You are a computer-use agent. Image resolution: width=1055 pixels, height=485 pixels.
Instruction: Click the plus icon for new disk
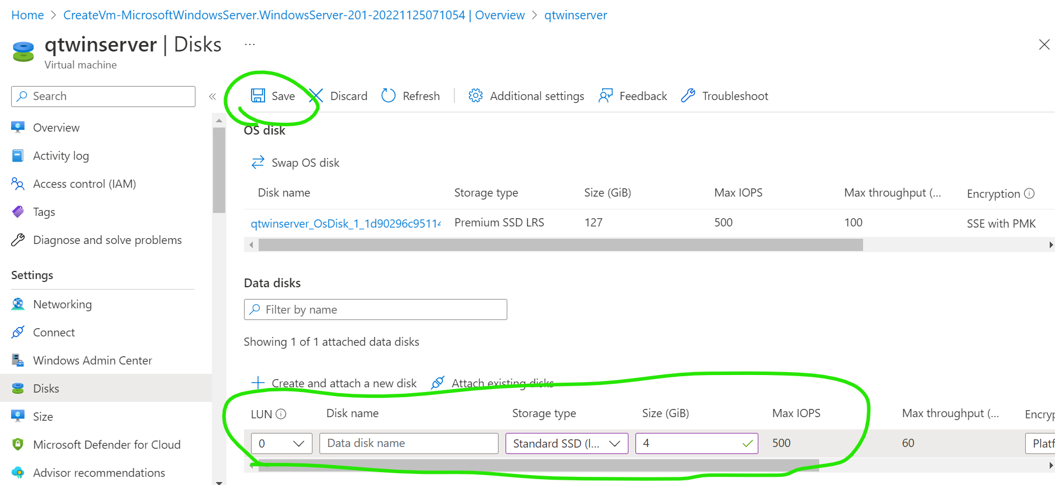[x=258, y=383]
